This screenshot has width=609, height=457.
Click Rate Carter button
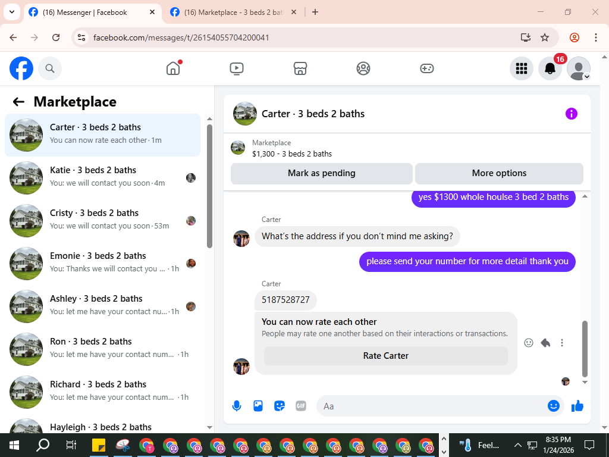[385, 356]
